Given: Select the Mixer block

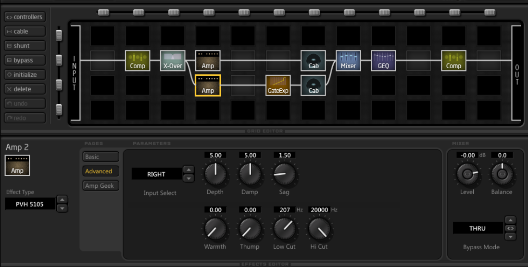Looking at the screenshot, I should (348, 61).
